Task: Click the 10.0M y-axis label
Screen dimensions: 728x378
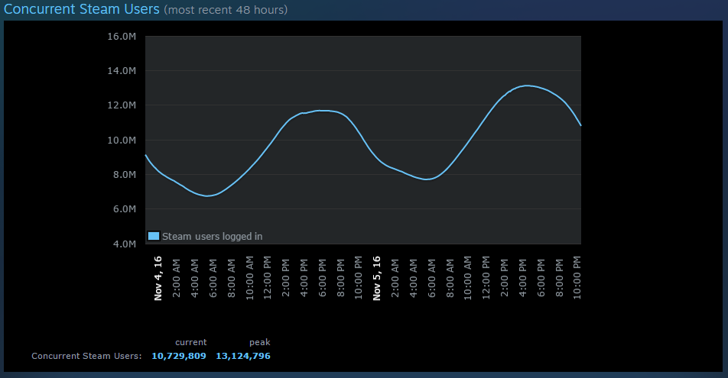Action: coord(122,140)
